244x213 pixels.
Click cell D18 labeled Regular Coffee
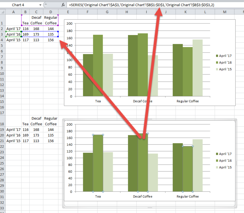click(51, 121)
